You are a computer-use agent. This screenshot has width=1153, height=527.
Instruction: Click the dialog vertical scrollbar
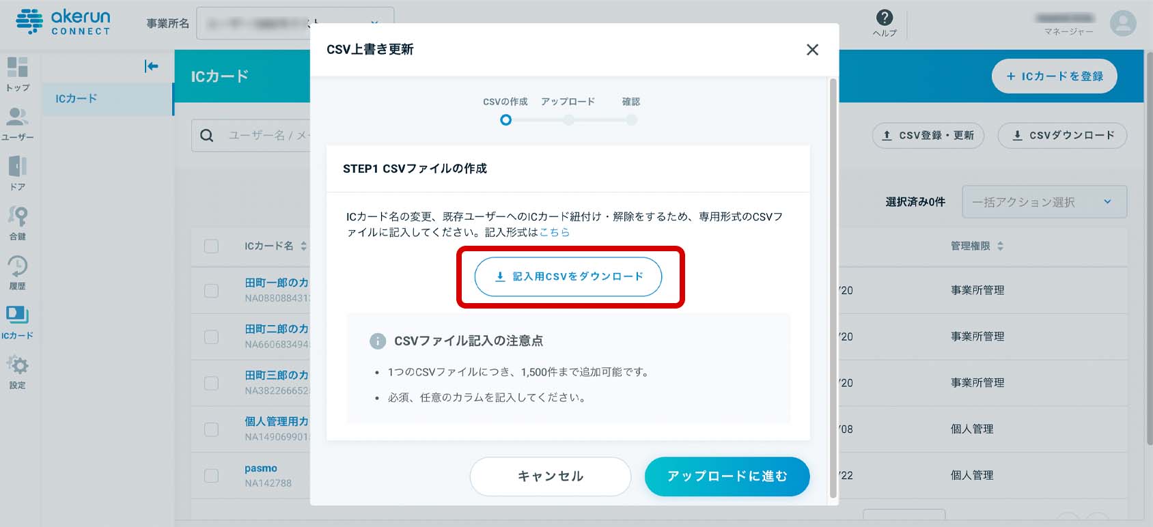coord(833,287)
